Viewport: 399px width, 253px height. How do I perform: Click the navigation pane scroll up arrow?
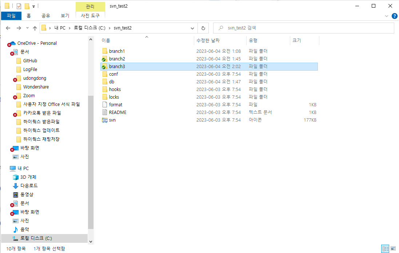click(x=91, y=39)
